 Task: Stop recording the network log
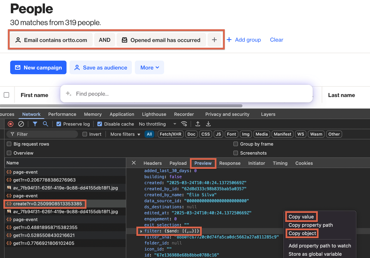coord(10,124)
